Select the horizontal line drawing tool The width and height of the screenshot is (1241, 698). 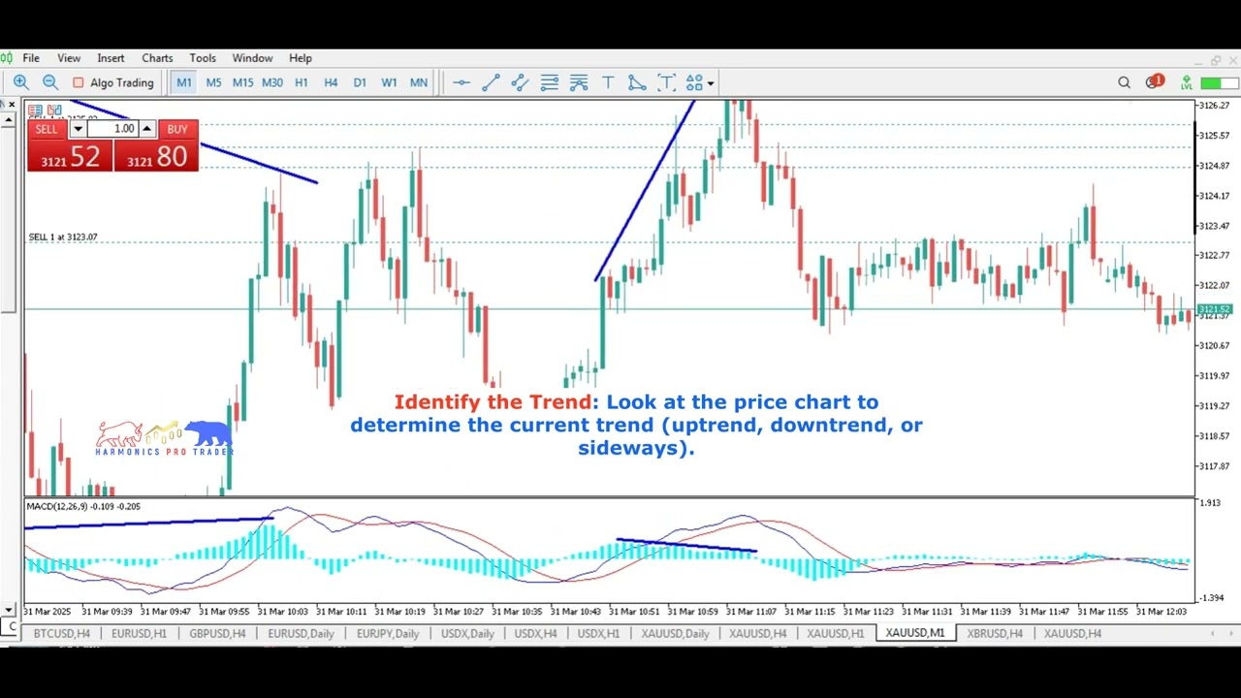point(461,83)
